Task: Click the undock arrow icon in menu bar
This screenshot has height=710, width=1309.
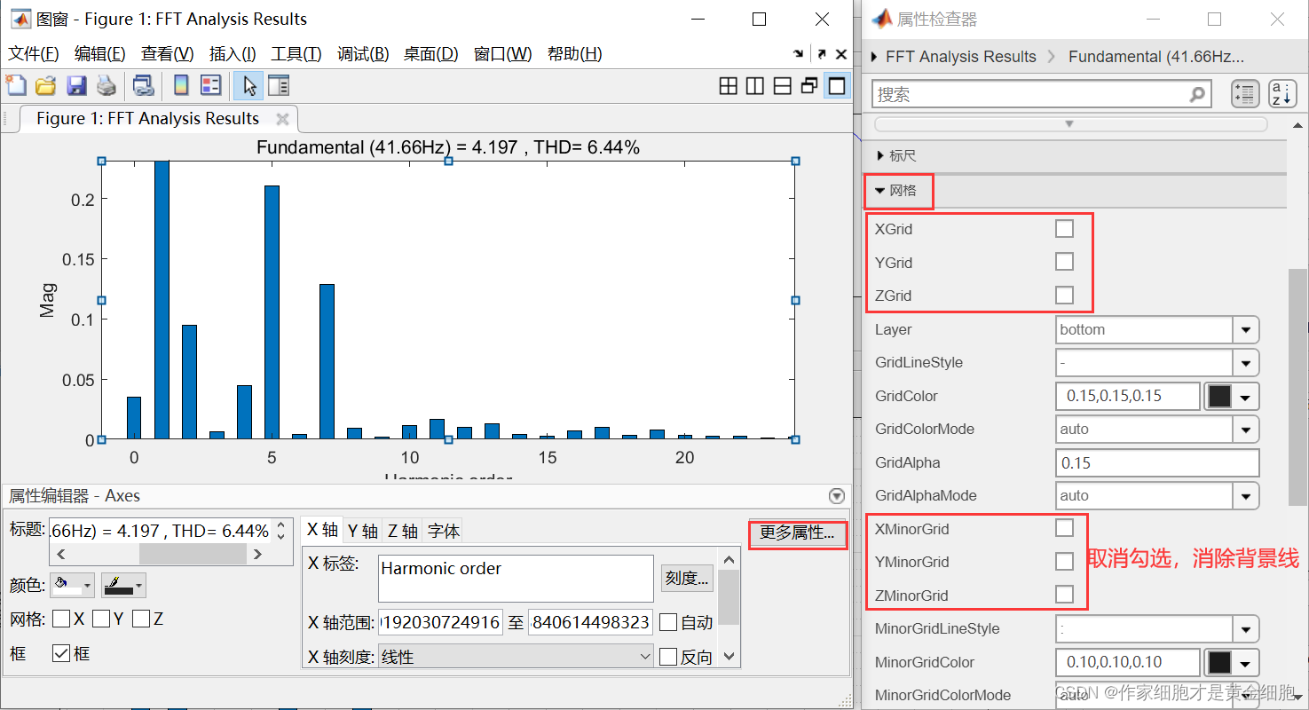Action: (822, 54)
